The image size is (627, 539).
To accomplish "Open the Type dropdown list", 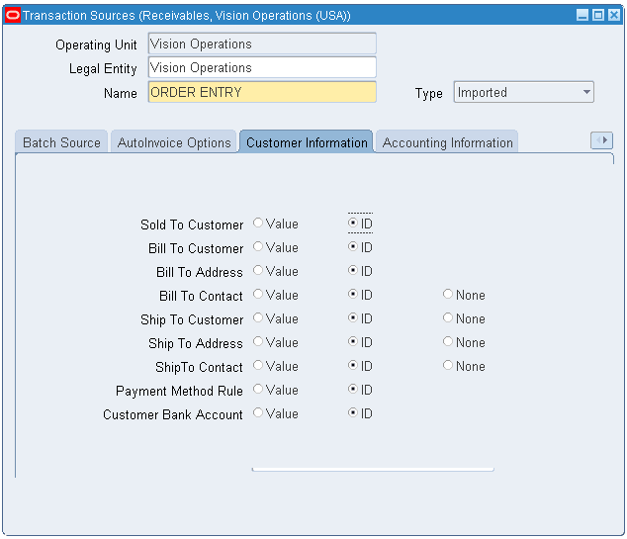I will (x=586, y=93).
